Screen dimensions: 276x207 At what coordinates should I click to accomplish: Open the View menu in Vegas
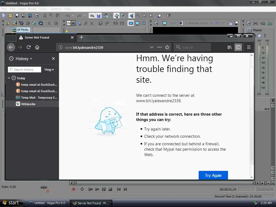22,9
